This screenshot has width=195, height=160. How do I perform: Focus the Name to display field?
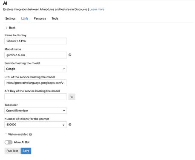36,41
